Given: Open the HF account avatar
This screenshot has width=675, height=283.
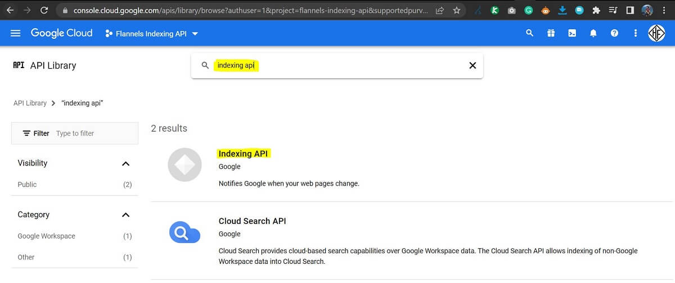Looking at the screenshot, I should pyautogui.click(x=656, y=33).
